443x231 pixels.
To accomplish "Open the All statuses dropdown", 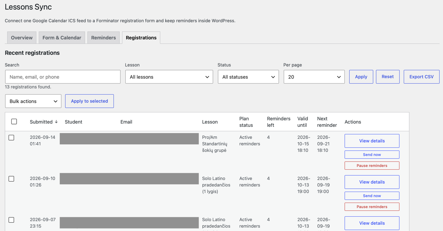I will pos(248,77).
